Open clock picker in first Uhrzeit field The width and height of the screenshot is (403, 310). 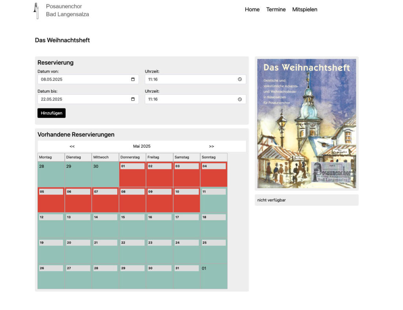pos(240,79)
